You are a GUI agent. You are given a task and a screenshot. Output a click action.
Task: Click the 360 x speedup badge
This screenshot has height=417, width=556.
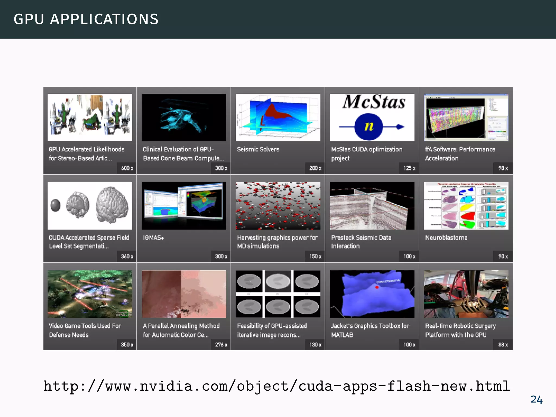coord(127,257)
